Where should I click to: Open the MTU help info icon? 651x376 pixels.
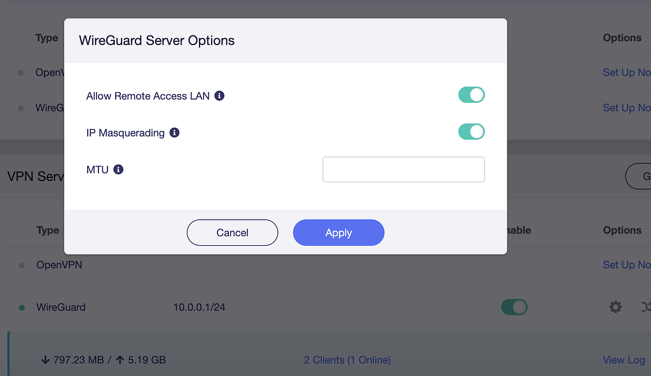(x=118, y=169)
